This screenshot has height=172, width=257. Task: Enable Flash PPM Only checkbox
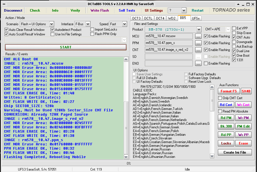tap(92, 34)
